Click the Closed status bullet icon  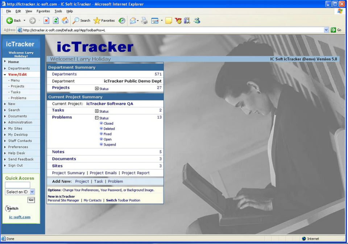coord(101,123)
